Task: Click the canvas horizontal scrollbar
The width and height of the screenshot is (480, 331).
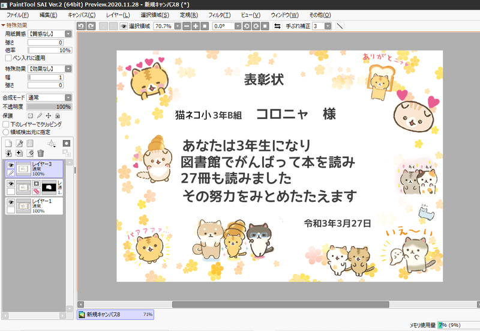Action: (x=280, y=305)
